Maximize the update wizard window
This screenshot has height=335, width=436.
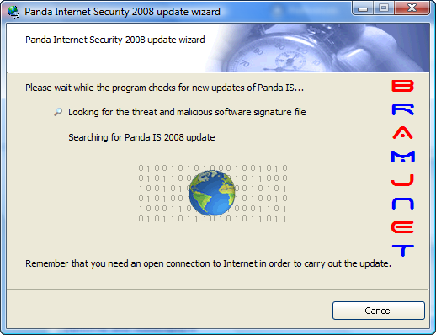point(384,8)
